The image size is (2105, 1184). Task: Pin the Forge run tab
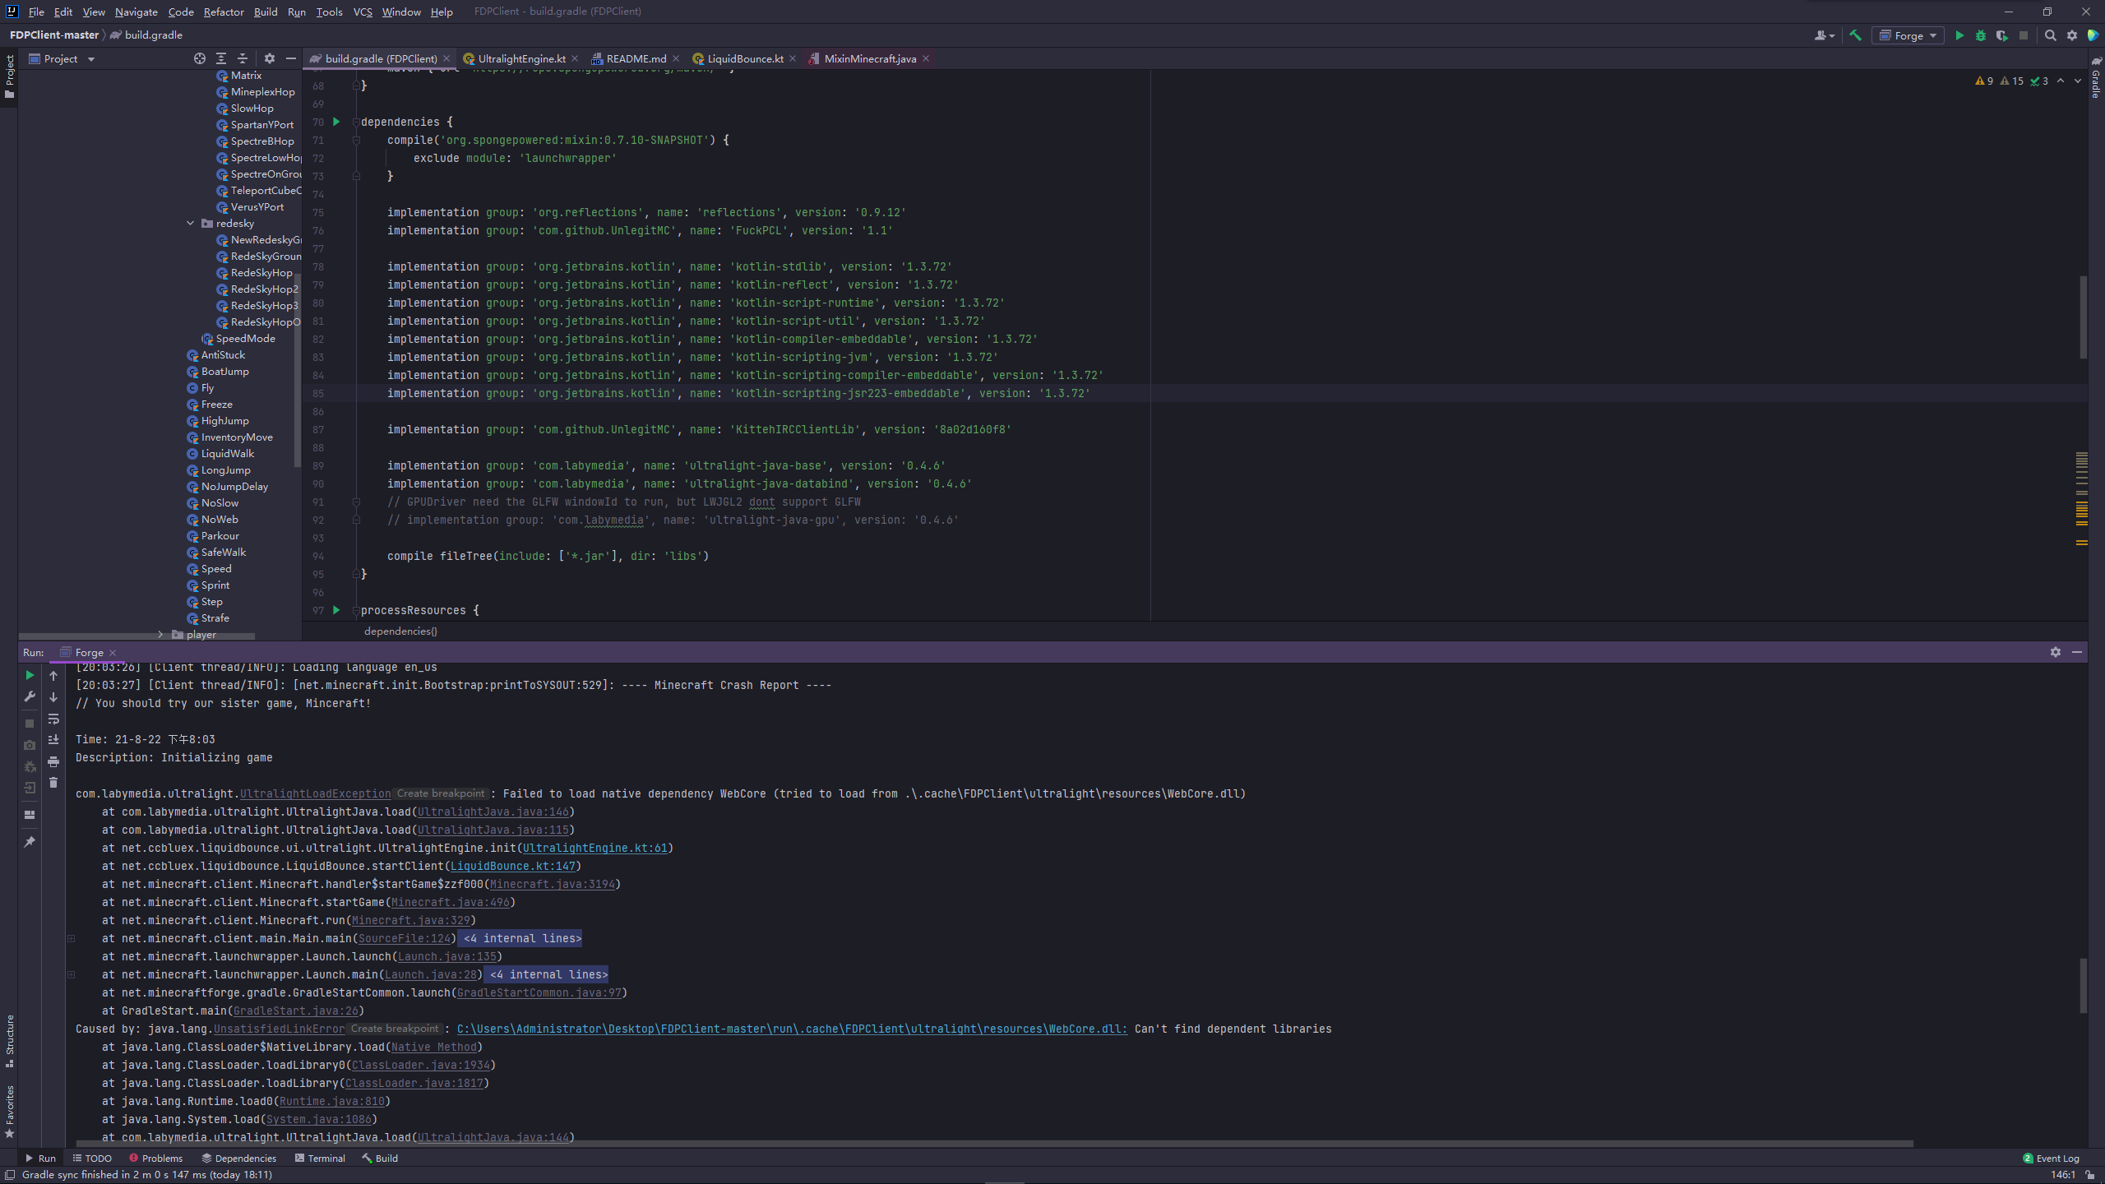[30, 842]
